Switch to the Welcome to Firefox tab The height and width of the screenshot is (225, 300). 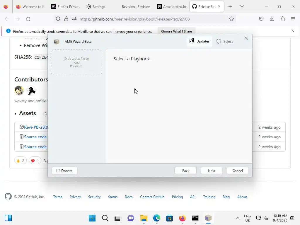(30, 6)
